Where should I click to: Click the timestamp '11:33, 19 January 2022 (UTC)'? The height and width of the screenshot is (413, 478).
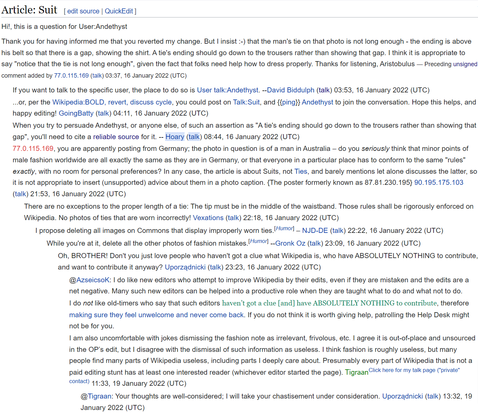pyautogui.click(x=139, y=383)
